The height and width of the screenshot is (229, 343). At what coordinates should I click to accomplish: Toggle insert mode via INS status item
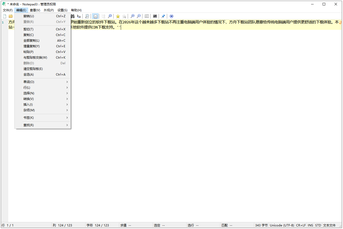point(310,225)
